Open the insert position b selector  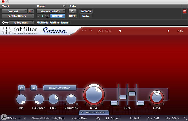[x=31, y=11]
